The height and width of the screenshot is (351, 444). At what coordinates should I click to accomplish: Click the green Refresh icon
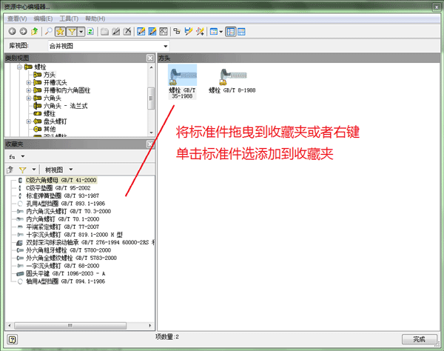[90, 31]
